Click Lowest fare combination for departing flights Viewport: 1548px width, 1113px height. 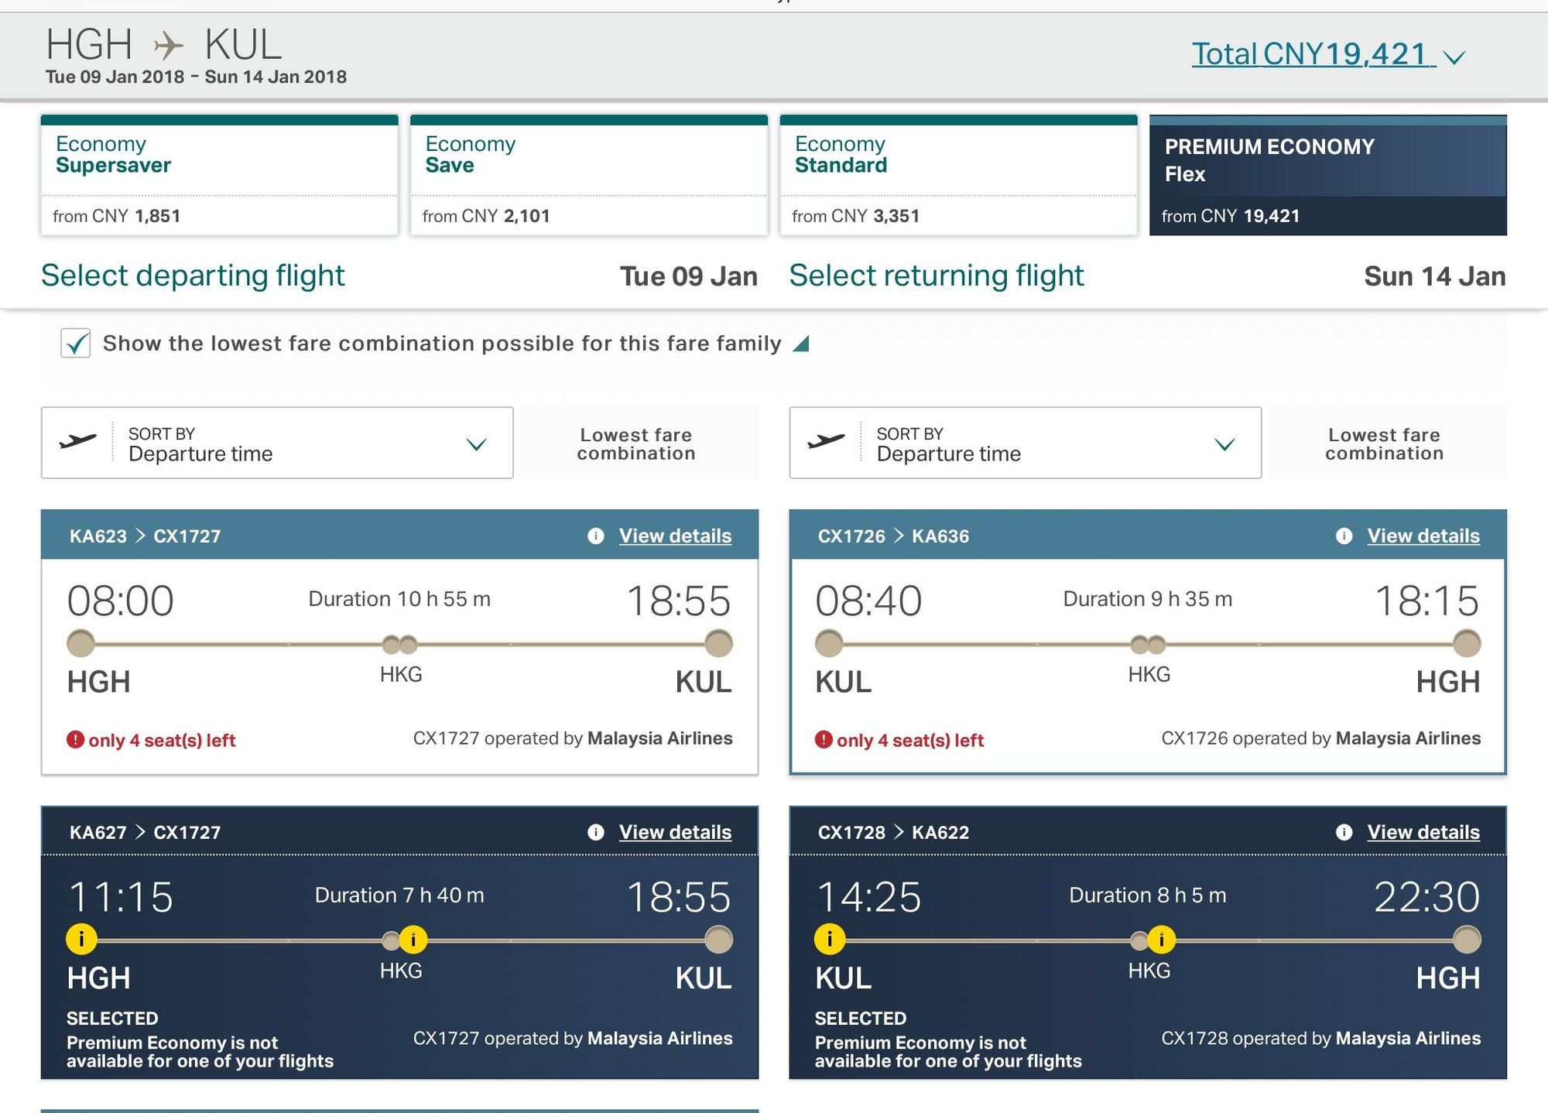click(x=636, y=444)
